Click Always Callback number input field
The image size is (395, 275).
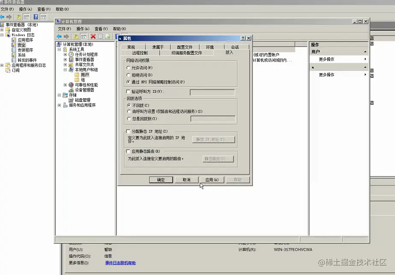tap(213, 119)
